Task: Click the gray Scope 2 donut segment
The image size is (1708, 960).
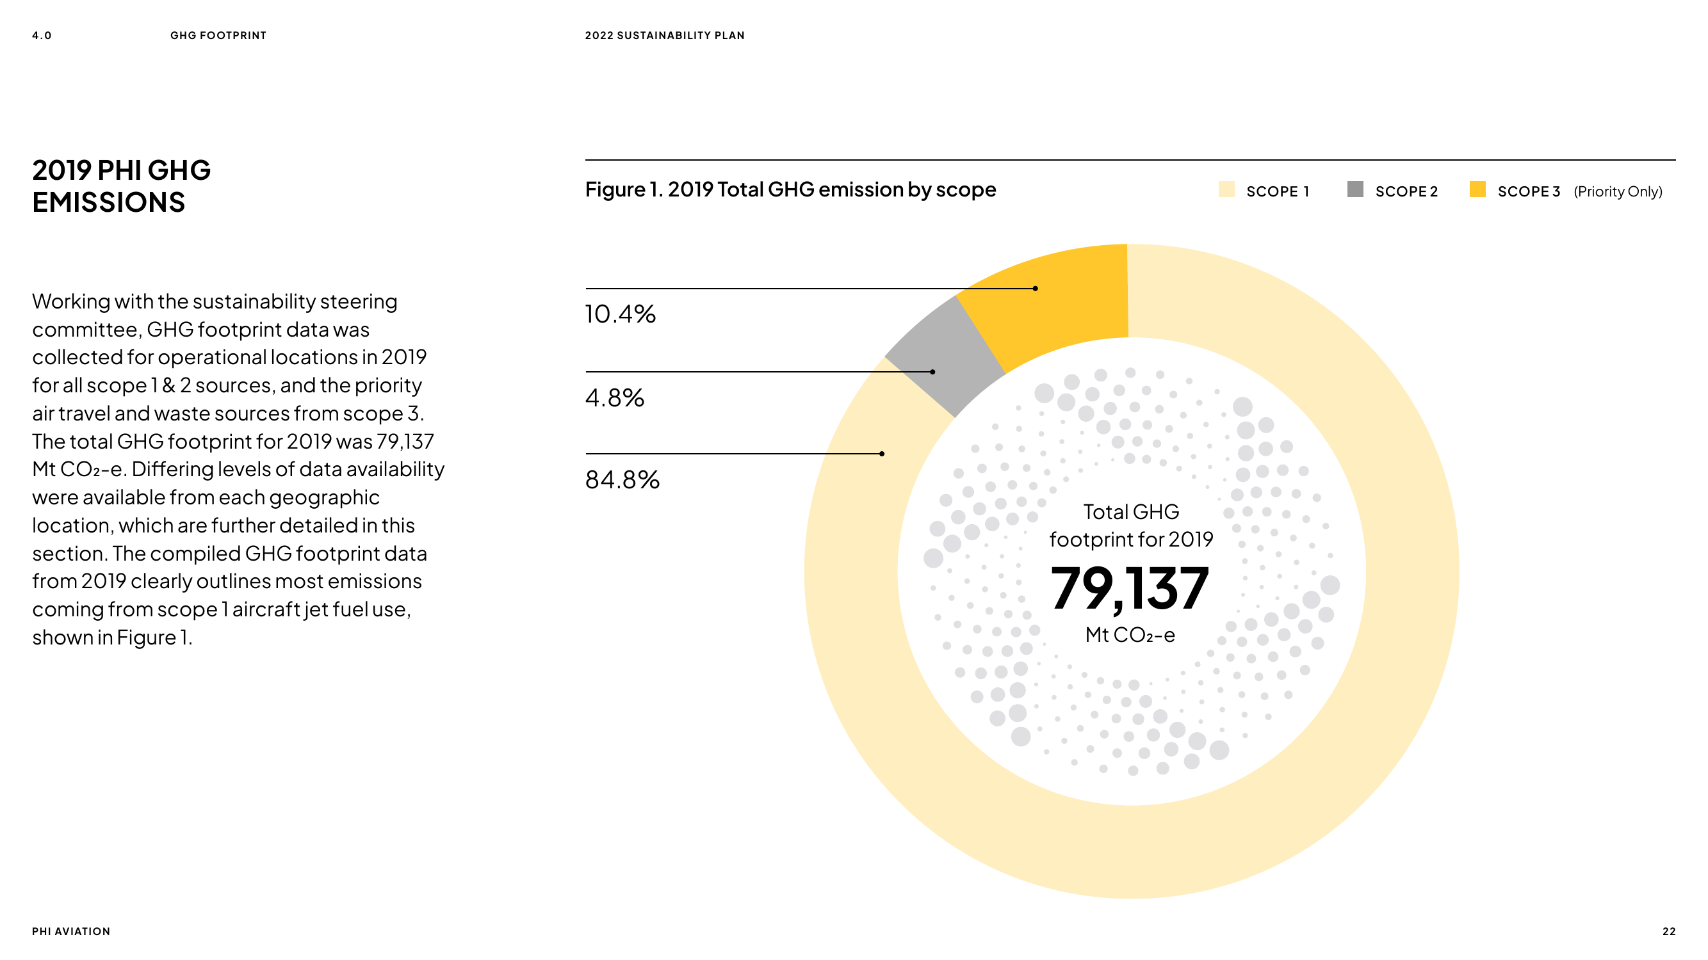Action: pyautogui.click(x=945, y=356)
